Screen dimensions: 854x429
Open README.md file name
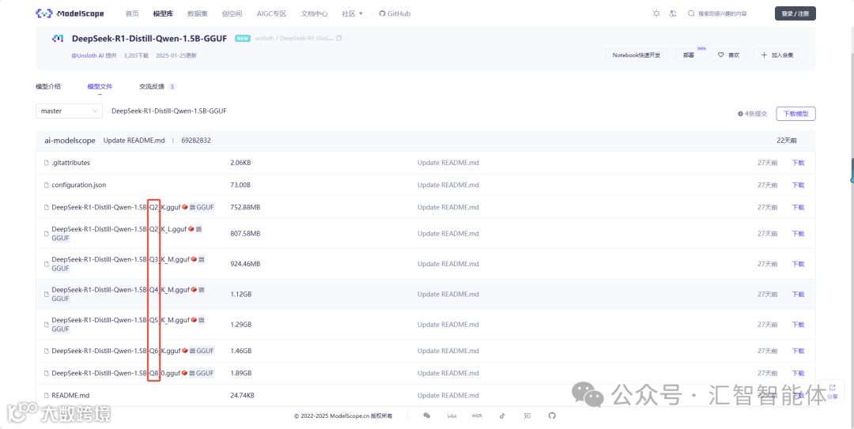point(70,396)
